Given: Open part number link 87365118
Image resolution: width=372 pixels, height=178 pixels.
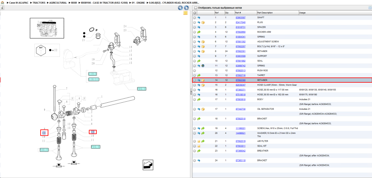Looking at the screenshot, I should [x=240, y=161].
